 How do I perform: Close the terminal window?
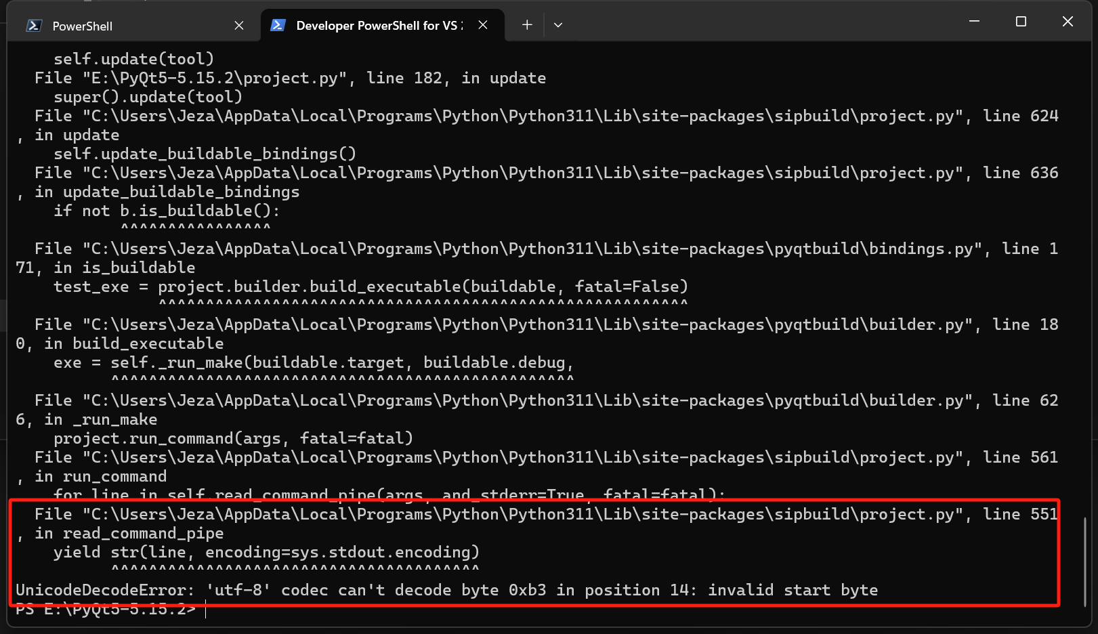(x=1068, y=22)
